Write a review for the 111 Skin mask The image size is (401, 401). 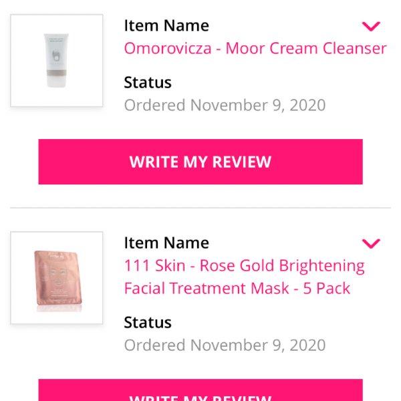click(x=200, y=390)
